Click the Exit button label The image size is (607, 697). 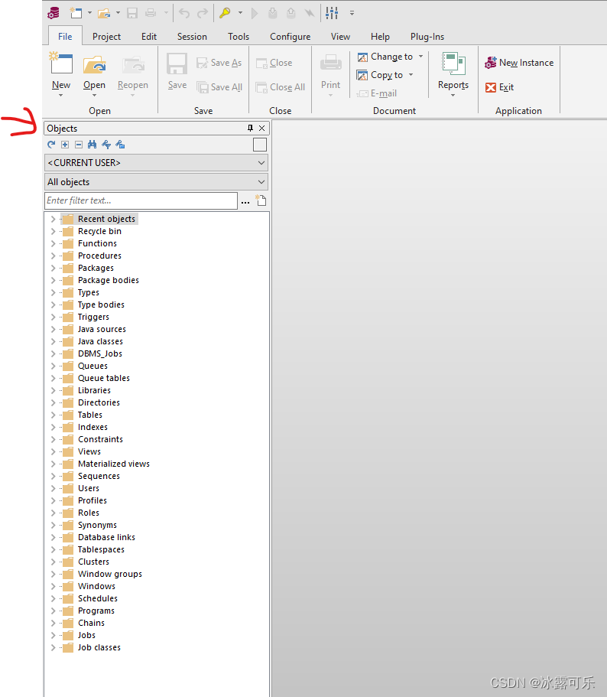pyautogui.click(x=506, y=87)
